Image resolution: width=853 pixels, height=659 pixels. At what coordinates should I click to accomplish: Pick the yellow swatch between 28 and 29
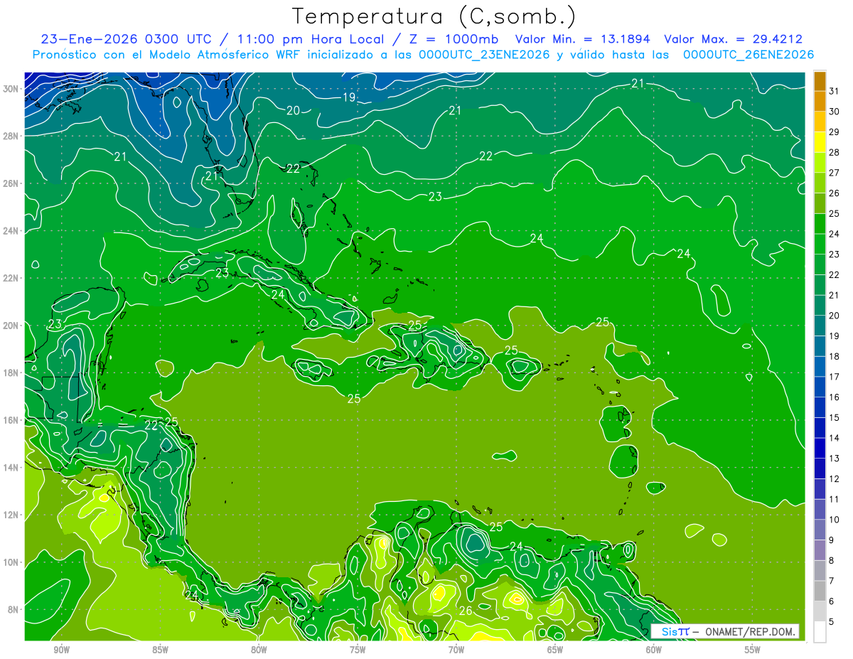click(x=820, y=142)
